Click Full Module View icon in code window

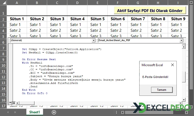[14, 103]
